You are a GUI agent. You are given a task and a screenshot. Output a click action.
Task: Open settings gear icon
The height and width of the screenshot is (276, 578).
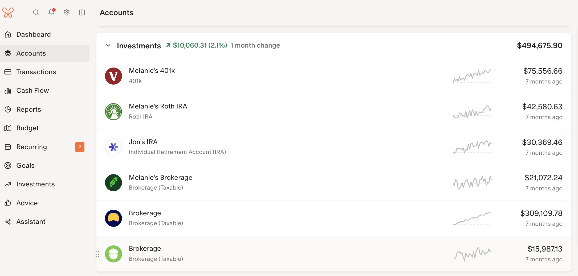coord(67,12)
